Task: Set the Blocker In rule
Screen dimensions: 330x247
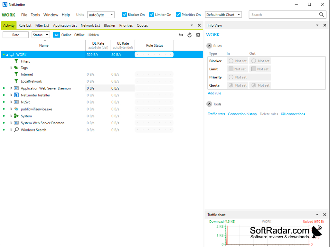Action: point(237,61)
